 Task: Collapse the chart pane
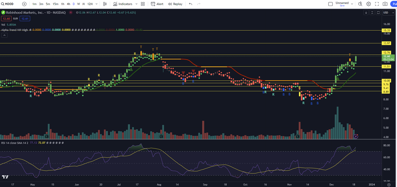[x=372, y=13]
